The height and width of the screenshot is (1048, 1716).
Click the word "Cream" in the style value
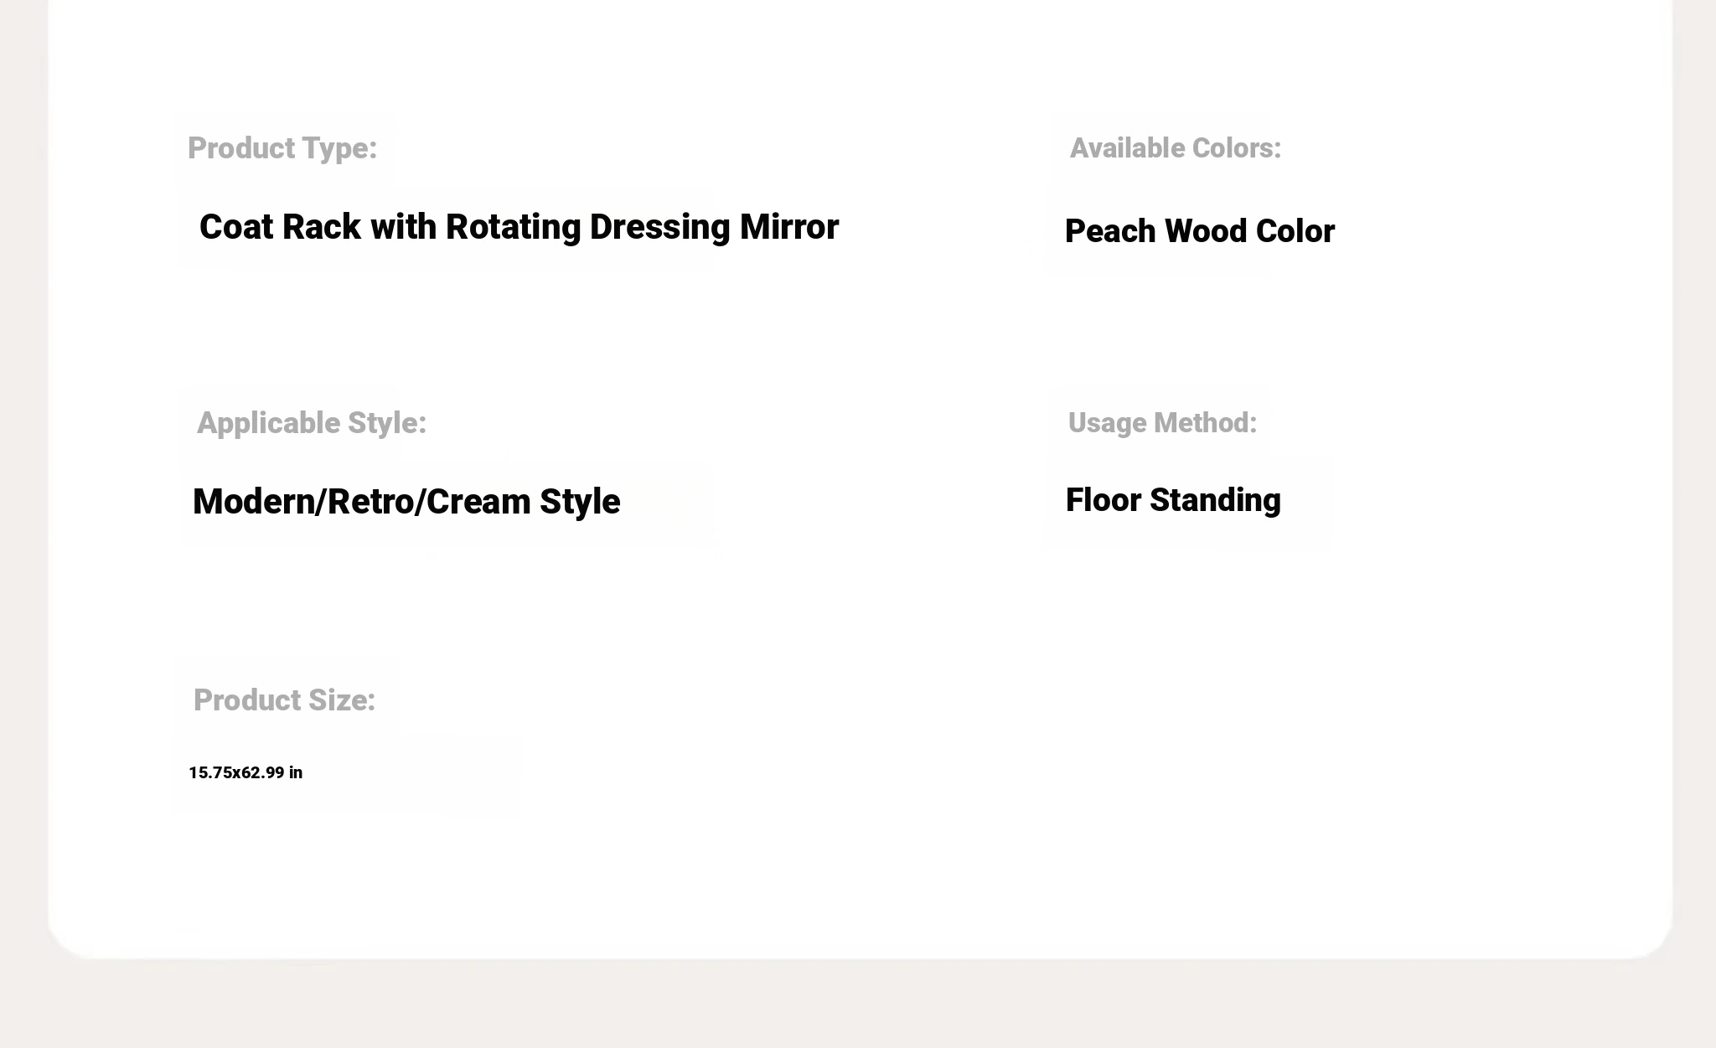[x=478, y=502]
